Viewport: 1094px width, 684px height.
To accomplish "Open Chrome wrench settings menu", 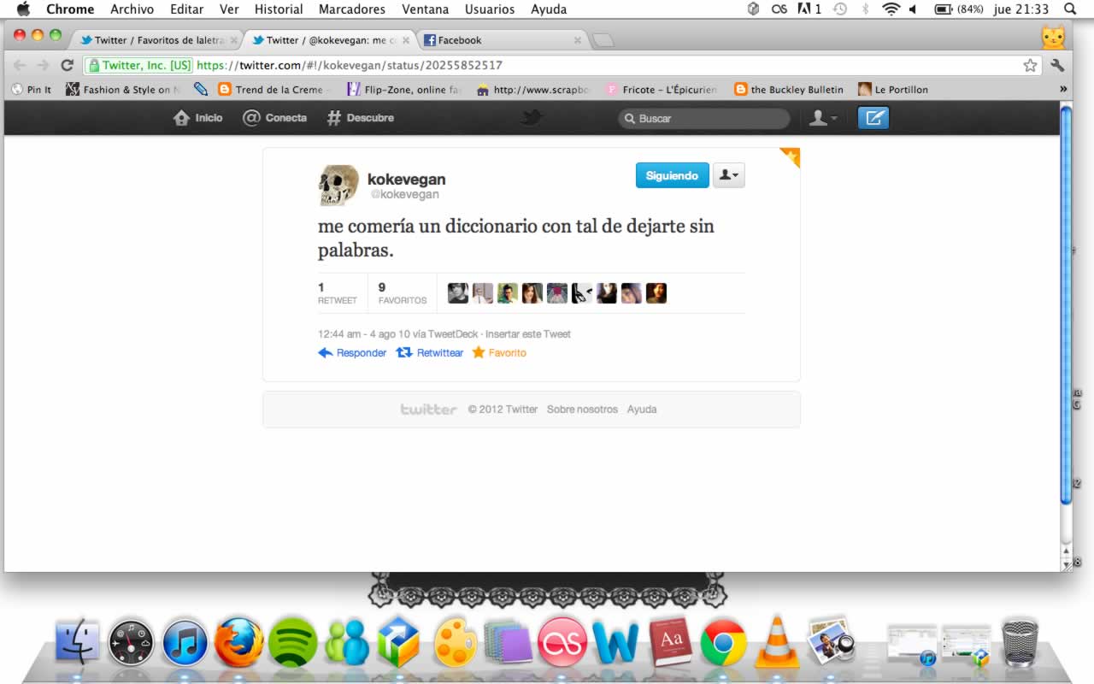I will point(1057,65).
